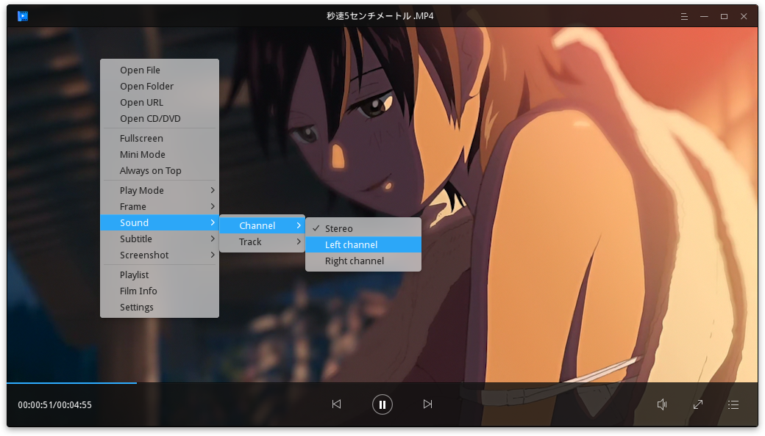Expand the Screenshot submenu
Image resolution: width=765 pixels, height=436 pixels.
tap(160, 255)
